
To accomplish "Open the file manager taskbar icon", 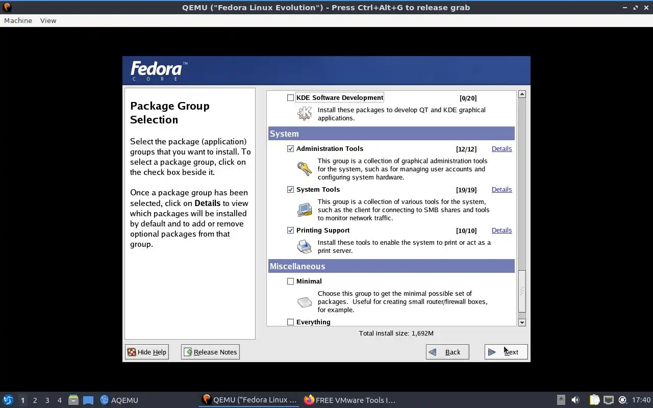I will click(73, 400).
